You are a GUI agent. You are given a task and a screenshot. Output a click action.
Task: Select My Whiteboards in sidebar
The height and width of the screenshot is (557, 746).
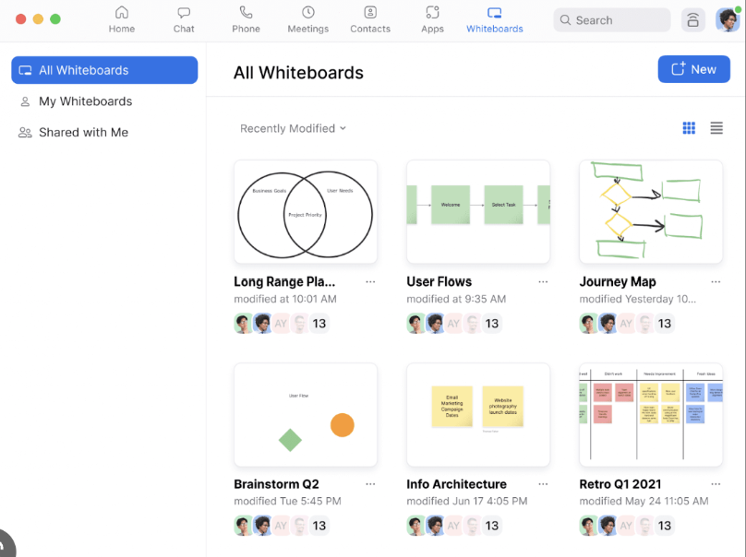[85, 101]
